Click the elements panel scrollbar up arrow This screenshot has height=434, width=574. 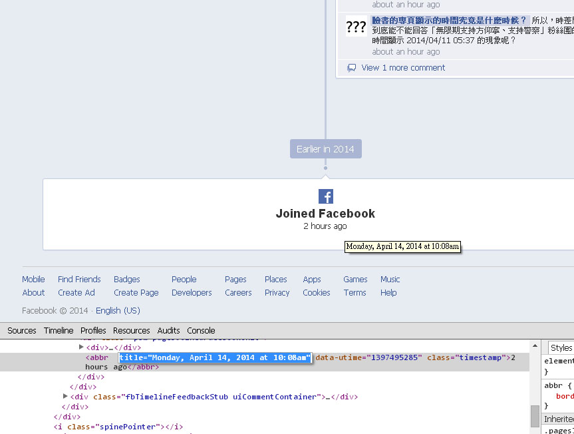[x=535, y=345]
